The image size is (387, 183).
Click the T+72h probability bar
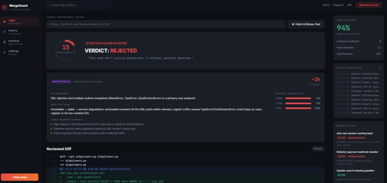298,103
